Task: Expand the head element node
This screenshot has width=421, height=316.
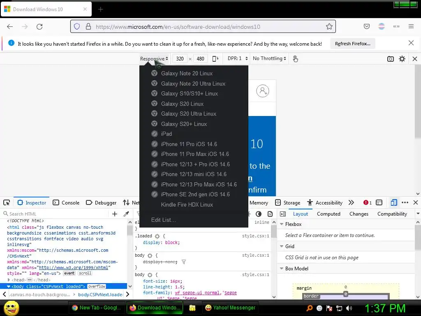Action: [9, 280]
